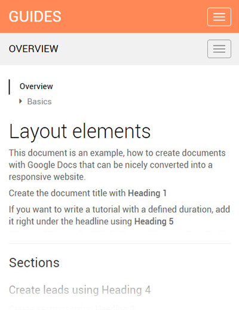Click the vertical black bar beside Overview
The width and height of the screenshot is (239, 310).
pos(10,87)
